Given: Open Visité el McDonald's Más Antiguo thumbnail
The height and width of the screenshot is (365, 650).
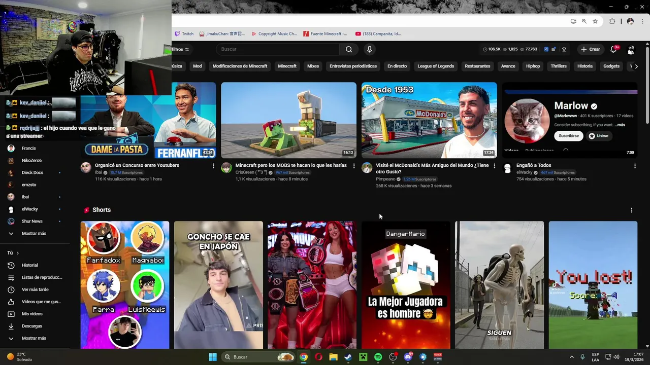Looking at the screenshot, I should [x=429, y=120].
